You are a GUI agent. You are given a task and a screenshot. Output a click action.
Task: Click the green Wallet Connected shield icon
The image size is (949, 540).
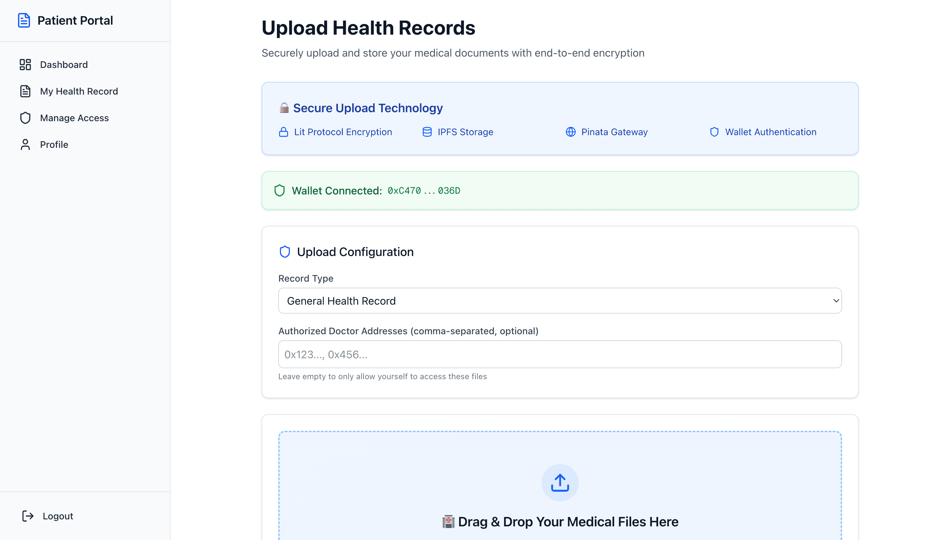pyautogui.click(x=280, y=191)
